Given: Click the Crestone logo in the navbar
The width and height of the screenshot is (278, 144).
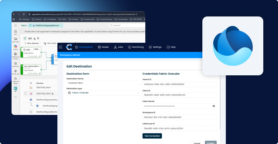Looking at the screenshot, I should pos(69,47).
